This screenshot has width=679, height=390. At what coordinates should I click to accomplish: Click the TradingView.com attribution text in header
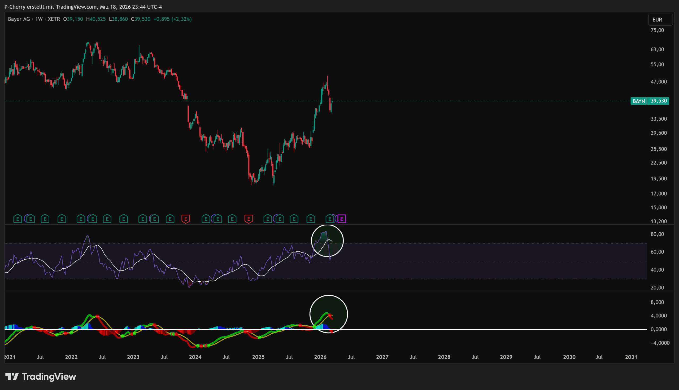(76, 7)
